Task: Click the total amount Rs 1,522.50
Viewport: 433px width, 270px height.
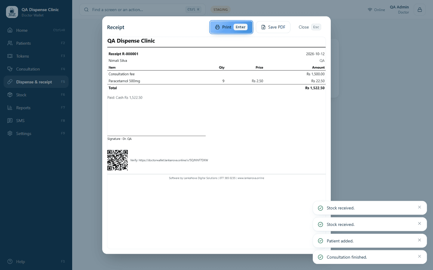Action: 315,88
